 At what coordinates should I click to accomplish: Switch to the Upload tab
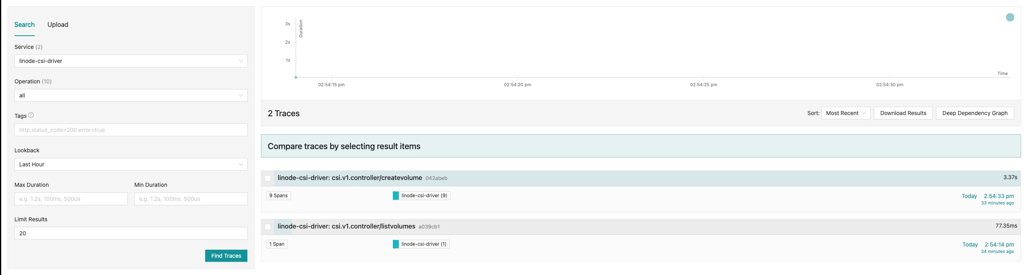[x=58, y=24]
